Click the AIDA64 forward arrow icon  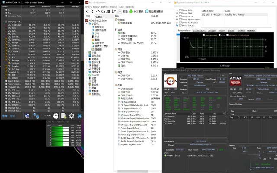pyautogui.click(x=92, y=11)
